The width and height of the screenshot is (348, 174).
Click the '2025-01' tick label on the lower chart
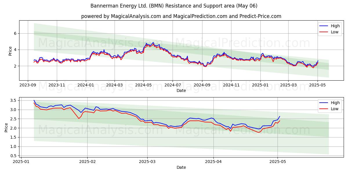(x=21, y=162)
